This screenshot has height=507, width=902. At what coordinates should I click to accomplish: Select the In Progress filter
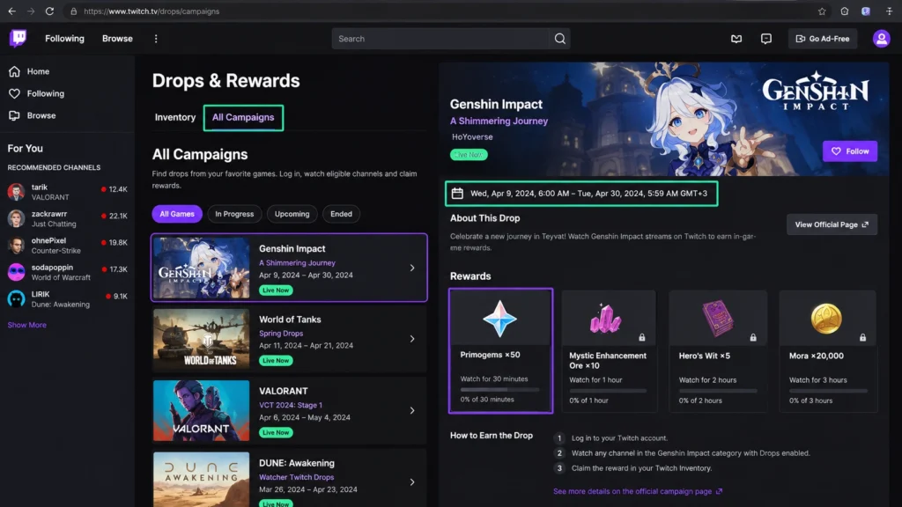(x=234, y=214)
